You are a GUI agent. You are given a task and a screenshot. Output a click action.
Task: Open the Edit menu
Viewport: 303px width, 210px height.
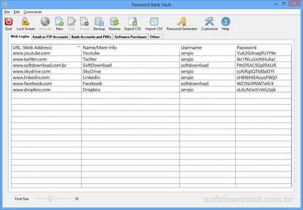pyautogui.click(x=17, y=12)
